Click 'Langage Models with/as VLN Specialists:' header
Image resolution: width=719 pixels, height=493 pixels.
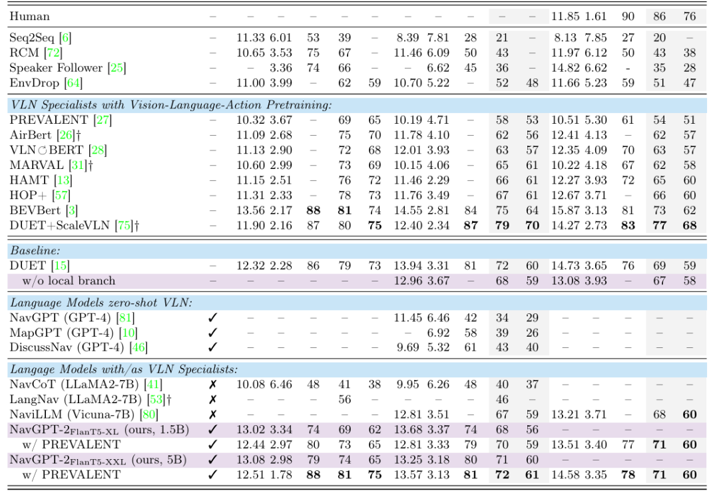(x=124, y=369)
